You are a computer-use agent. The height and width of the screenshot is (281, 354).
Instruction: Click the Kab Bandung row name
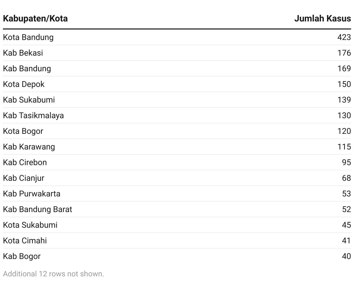[x=27, y=69]
